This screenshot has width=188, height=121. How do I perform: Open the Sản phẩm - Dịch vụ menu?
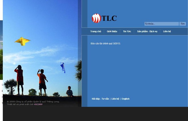pos(147,32)
